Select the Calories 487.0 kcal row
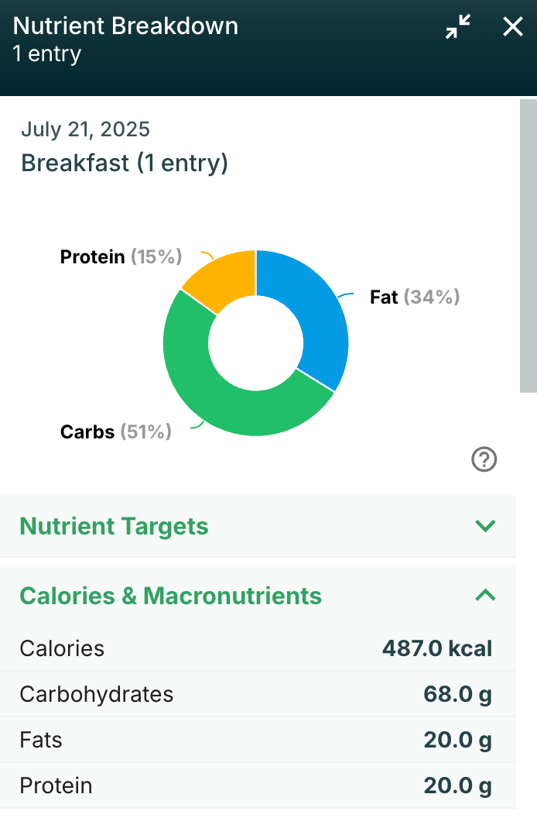The height and width of the screenshot is (818, 537). 255,648
